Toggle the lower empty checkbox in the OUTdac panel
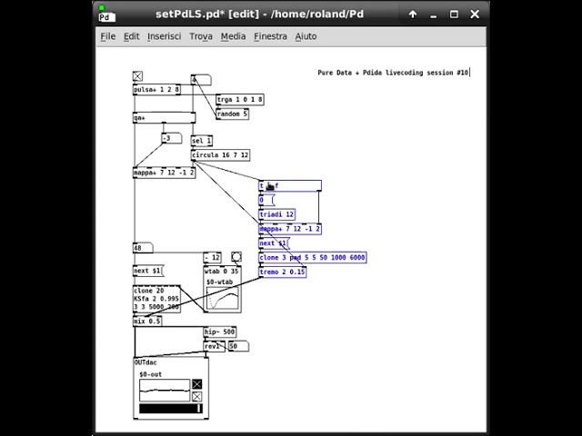The height and width of the screenshot is (436, 582). click(196, 397)
